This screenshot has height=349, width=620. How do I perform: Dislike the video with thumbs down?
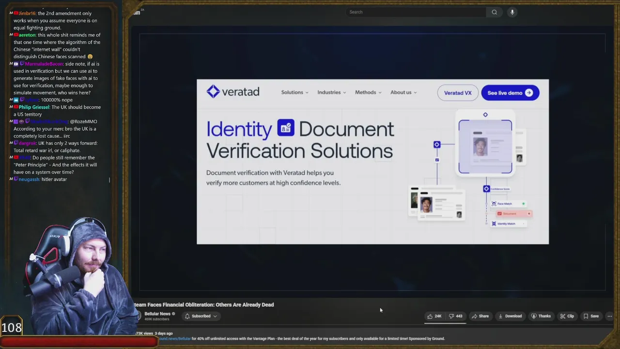pyautogui.click(x=455, y=316)
